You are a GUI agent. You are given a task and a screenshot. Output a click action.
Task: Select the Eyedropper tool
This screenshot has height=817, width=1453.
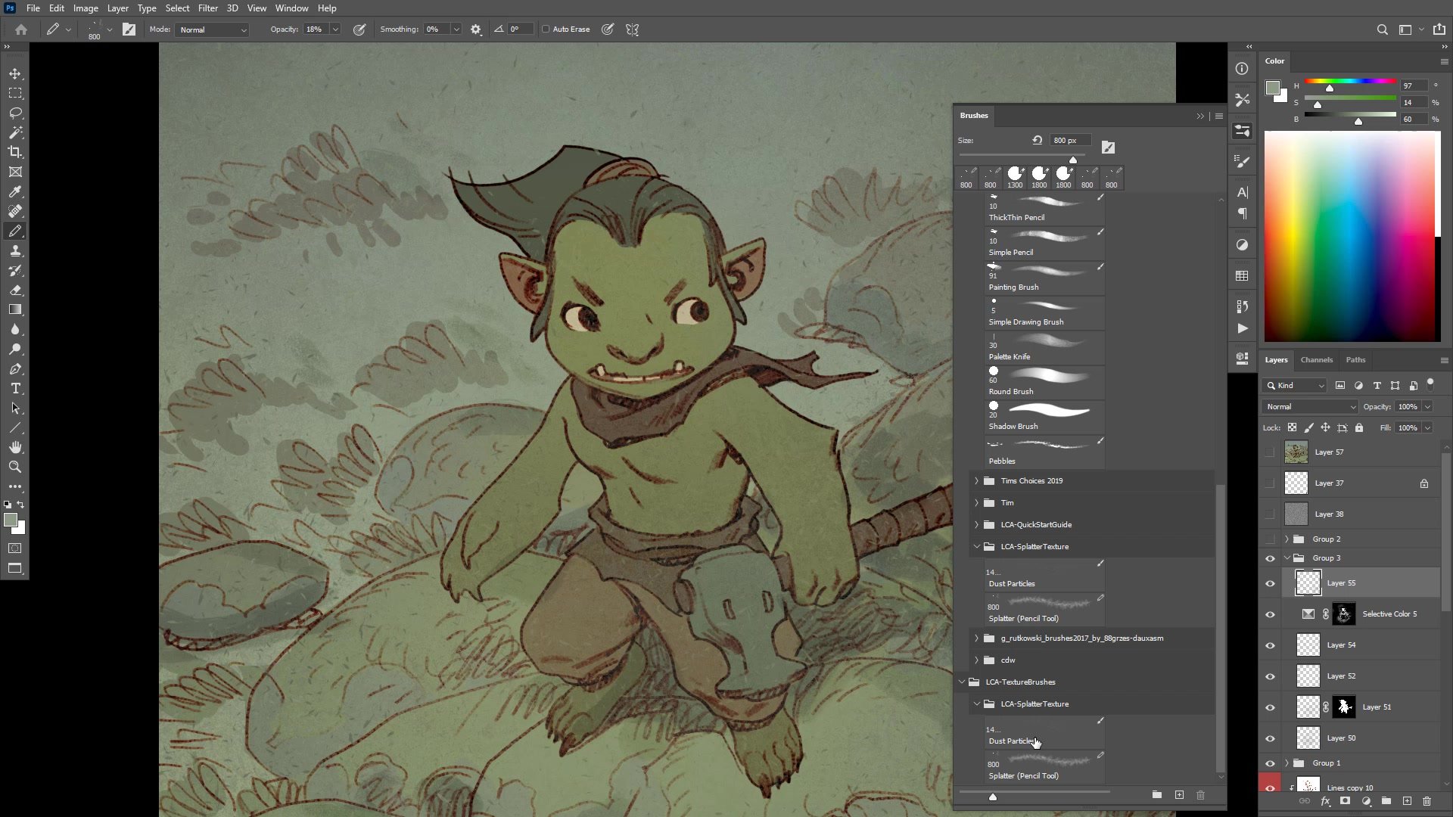pyautogui.click(x=15, y=191)
